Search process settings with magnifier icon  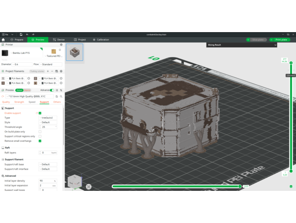click(61, 96)
